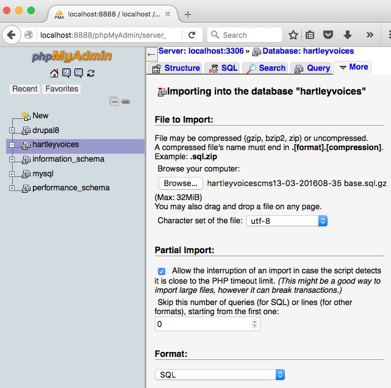Show more toolbar items chevron
391x388 pixels.
click(x=370, y=35)
